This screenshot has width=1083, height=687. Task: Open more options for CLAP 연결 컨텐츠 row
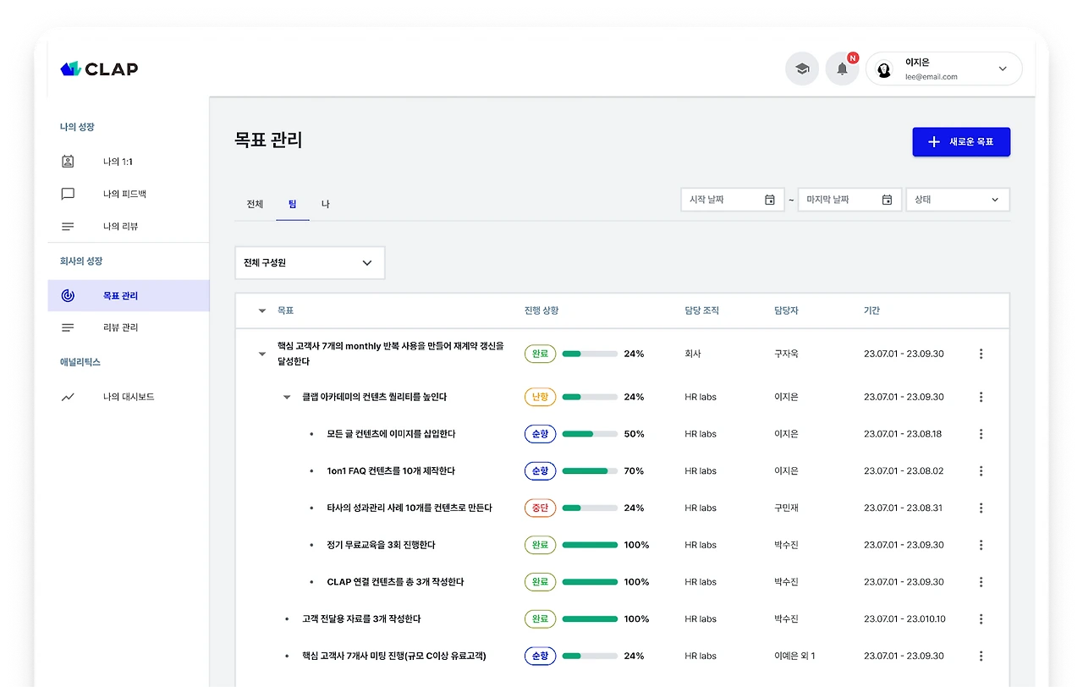coord(981,582)
